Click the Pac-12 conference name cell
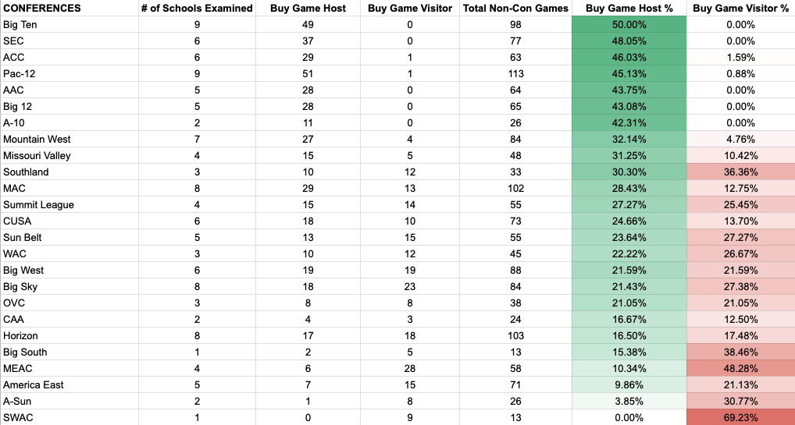 pyautogui.click(x=70, y=74)
